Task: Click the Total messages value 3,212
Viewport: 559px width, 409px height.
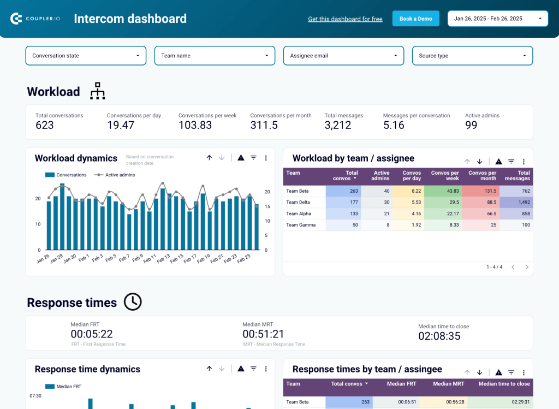Action: 337,125
